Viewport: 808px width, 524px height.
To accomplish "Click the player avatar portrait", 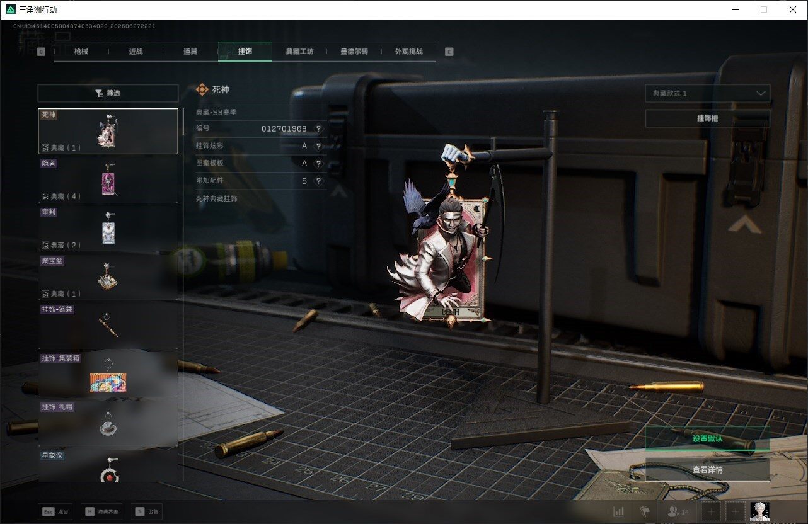I will (x=760, y=511).
